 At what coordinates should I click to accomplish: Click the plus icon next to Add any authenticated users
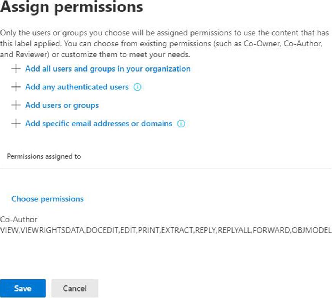[x=16, y=87]
